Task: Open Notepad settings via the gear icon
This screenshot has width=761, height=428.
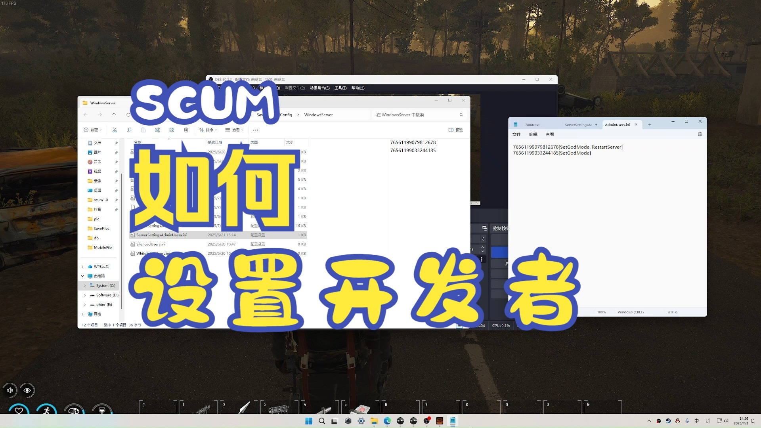Action: pyautogui.click(x=700, y=134)
